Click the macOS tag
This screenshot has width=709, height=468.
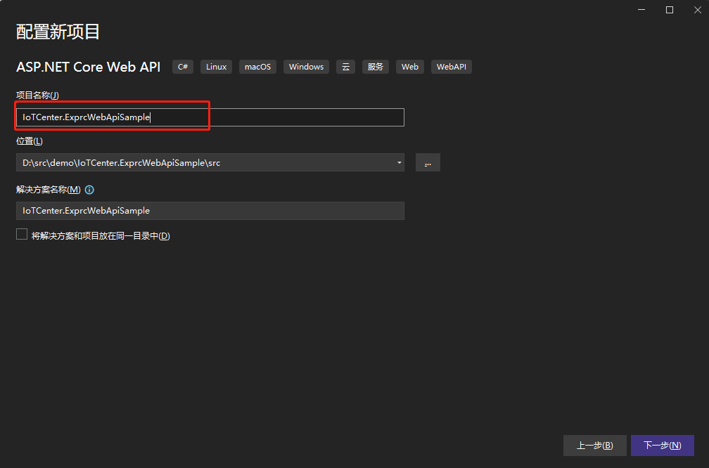pyautogui.click(x=257, y=67)
